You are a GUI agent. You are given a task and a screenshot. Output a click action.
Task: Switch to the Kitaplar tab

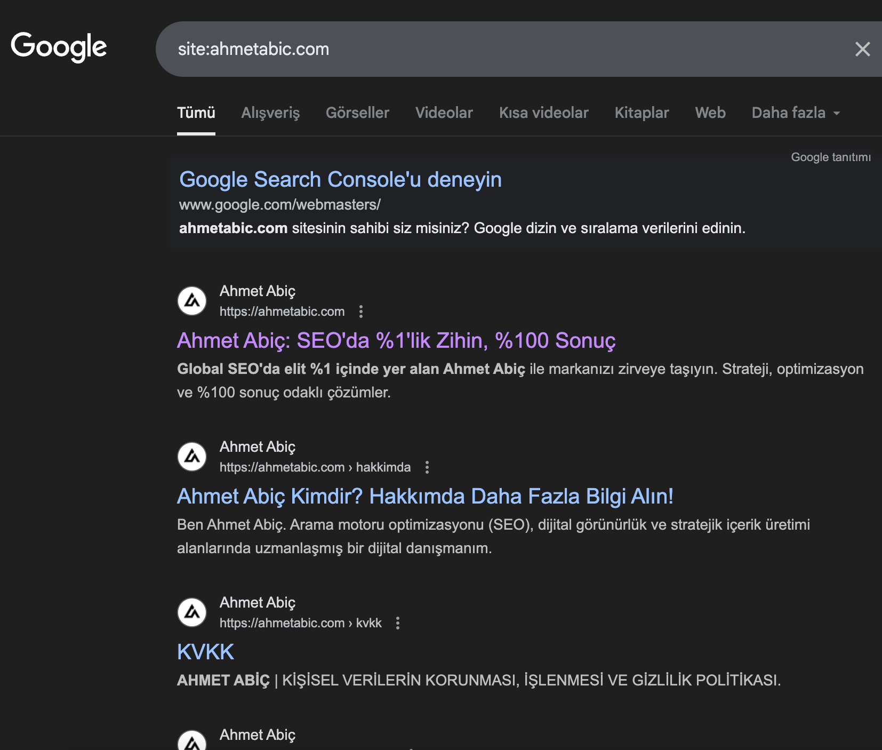pyautogui.click(x=642, y=113)
